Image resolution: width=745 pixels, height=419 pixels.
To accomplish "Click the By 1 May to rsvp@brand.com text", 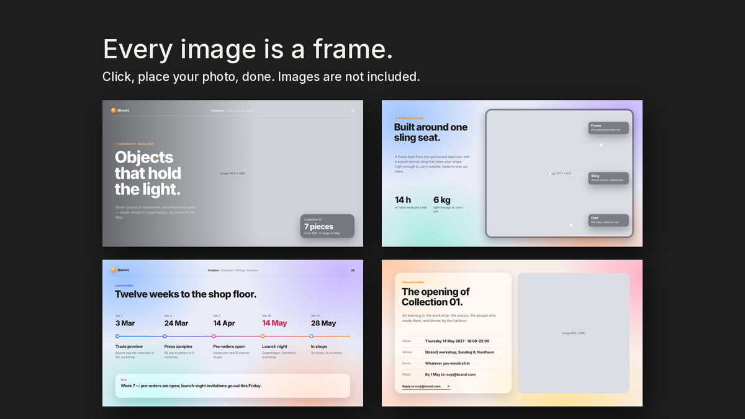I will point(451,374).
